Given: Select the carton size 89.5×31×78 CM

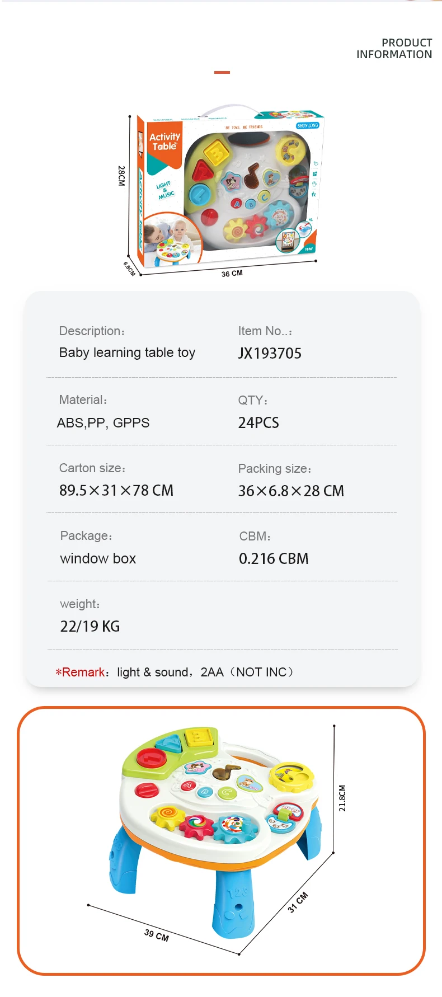Looking at the screenshot, I should (116, 491).
